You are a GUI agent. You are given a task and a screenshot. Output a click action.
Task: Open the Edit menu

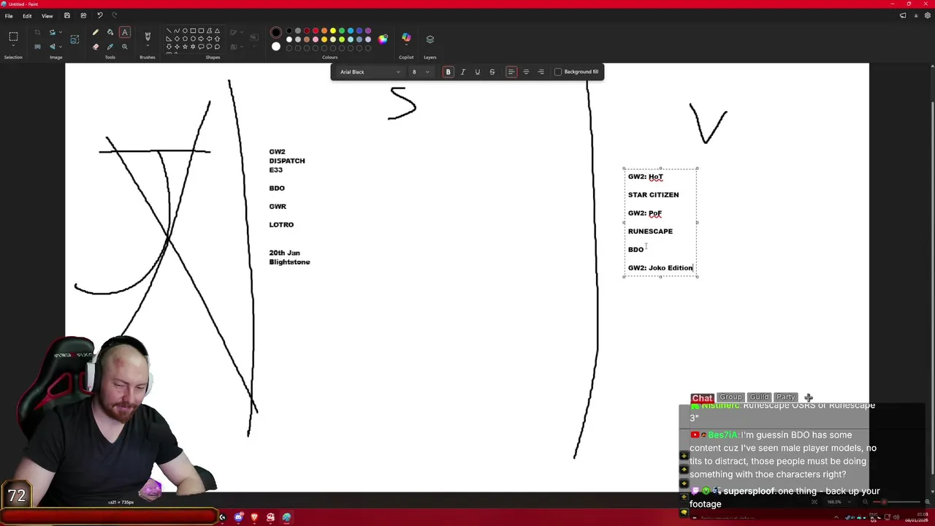27,15
